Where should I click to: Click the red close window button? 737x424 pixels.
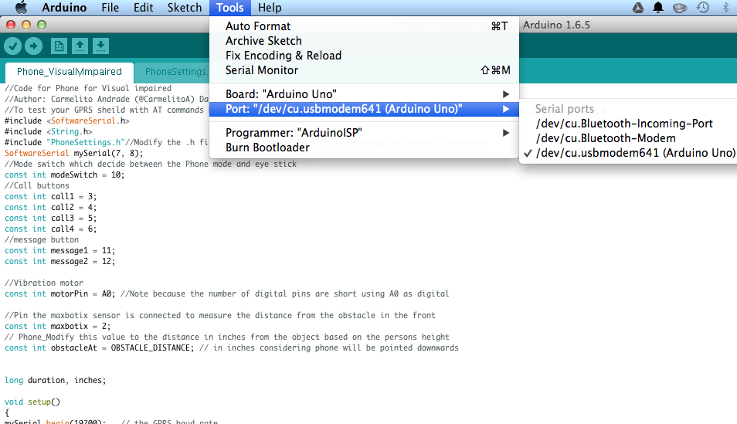tap(11, 25)
